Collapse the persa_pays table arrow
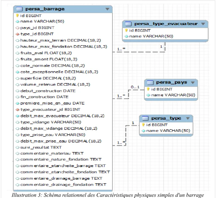Screen dimensions: 218x198 pyautogui.click(x=193, y=83)
